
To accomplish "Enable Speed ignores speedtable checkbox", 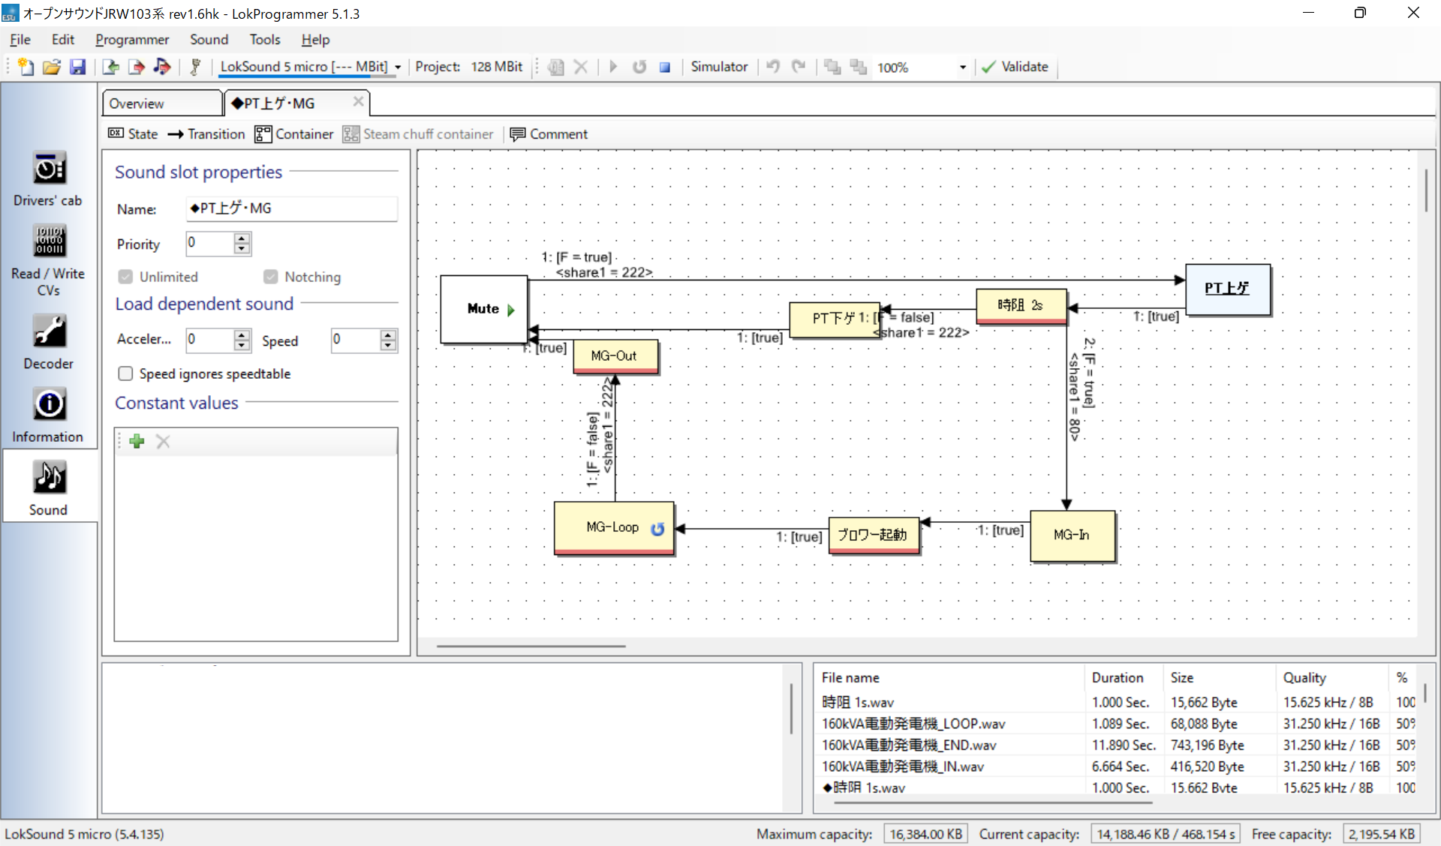I will (x=126, y=373).
